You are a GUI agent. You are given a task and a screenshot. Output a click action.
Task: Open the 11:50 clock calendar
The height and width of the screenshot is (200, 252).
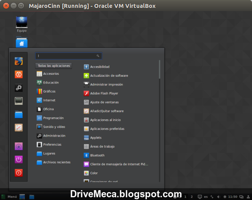[233, 196]
